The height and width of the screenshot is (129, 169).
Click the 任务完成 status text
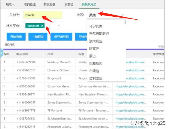[9, 44]
